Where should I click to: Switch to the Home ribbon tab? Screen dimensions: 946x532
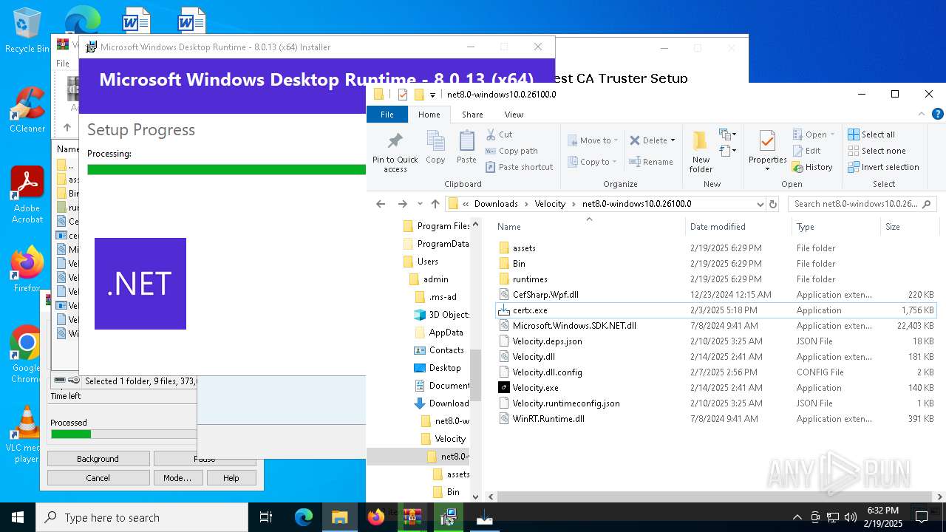tap(429, 115)
